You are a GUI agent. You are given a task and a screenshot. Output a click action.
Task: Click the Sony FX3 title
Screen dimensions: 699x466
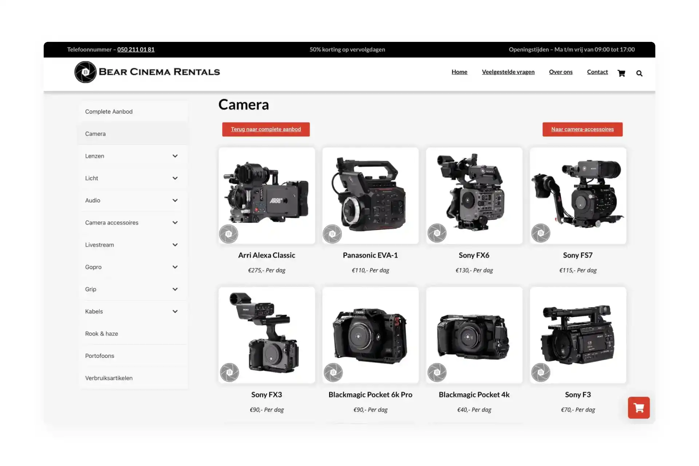point(266,395)
